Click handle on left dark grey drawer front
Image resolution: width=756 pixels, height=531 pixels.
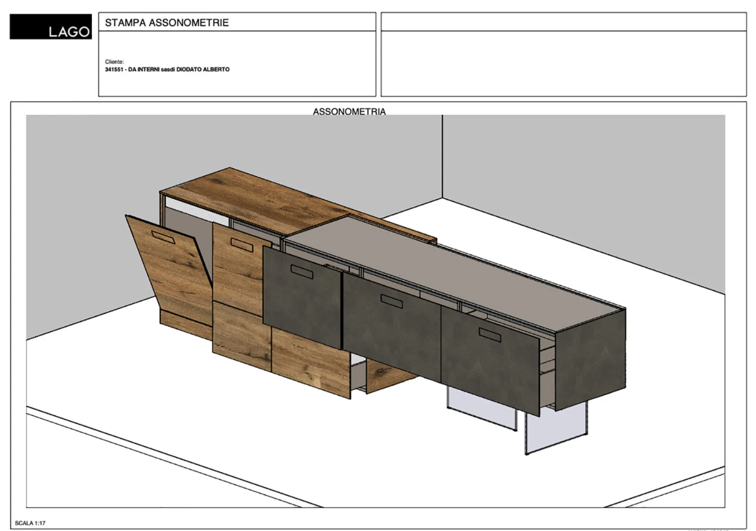[302, 272]
